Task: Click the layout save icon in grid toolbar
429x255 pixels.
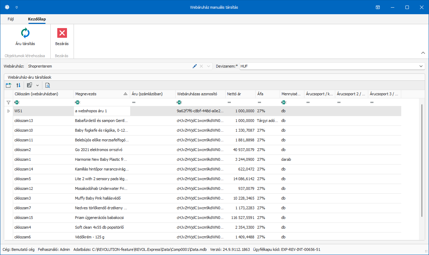Action: click(30, 85)
